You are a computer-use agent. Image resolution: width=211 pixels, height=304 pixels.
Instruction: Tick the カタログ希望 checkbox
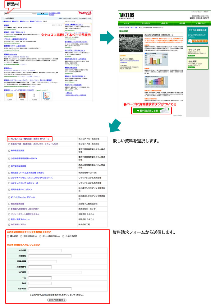coord(63,236)
